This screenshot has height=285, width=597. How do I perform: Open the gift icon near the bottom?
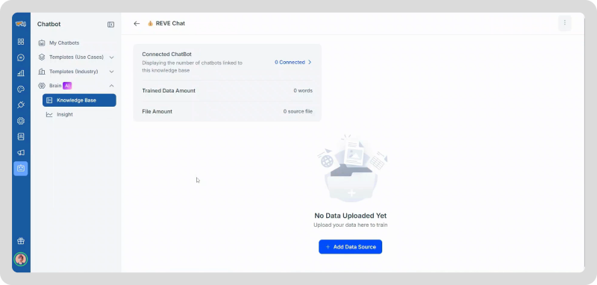(x=21, y=241)
